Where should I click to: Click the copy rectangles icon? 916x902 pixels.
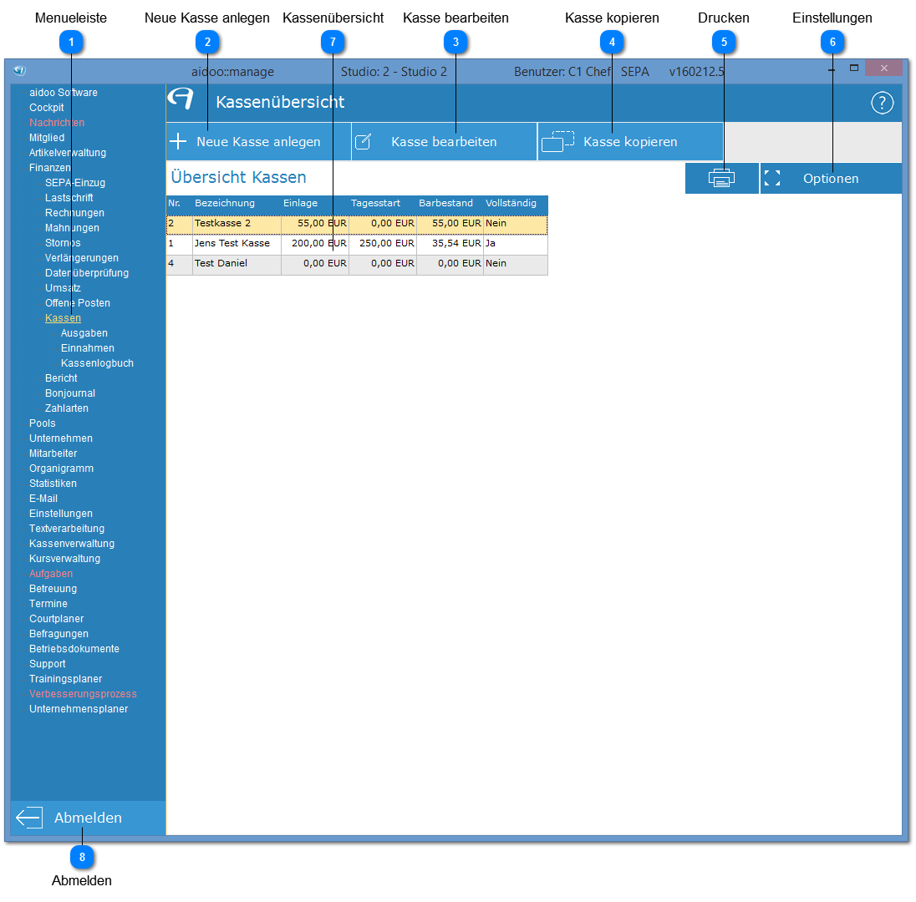tap(558, 141)
